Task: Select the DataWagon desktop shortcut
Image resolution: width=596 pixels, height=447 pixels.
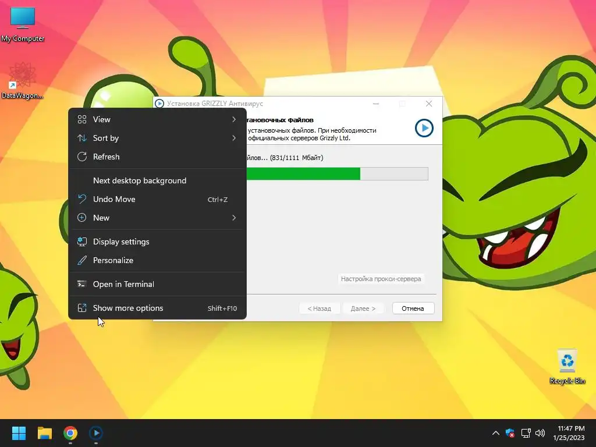Action: pyautogui.click(x=22, y=81)
